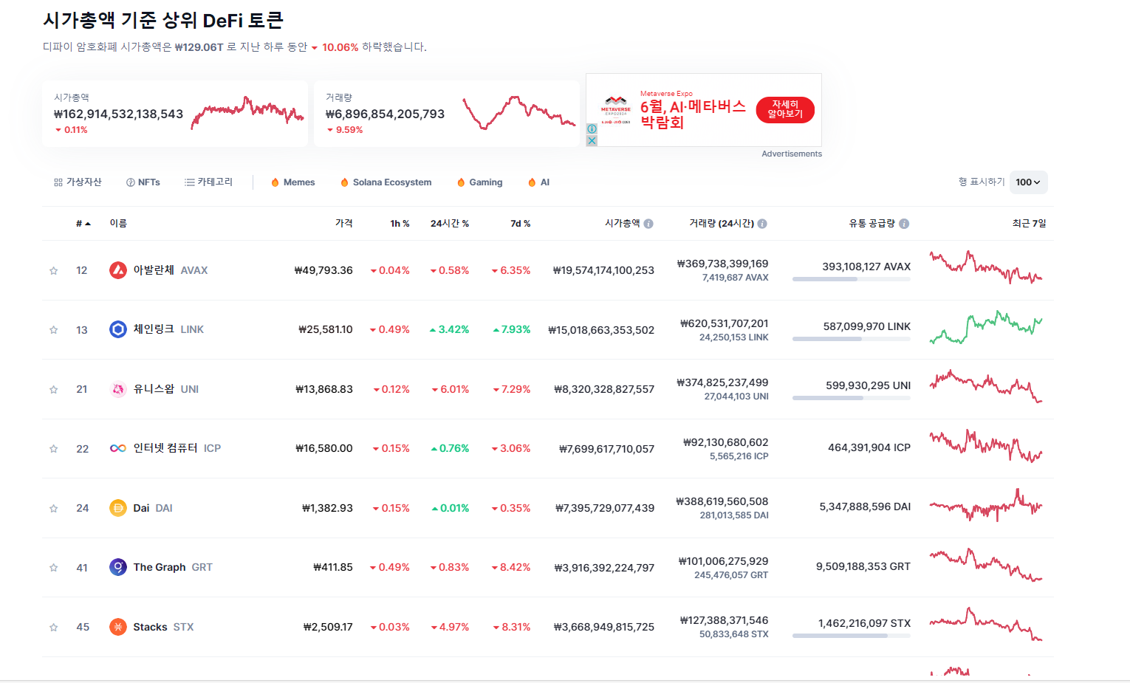Viewport: 1130px width, 683px height.
Task: Click the list icon beside 카테고리
Action: point(190,182)
